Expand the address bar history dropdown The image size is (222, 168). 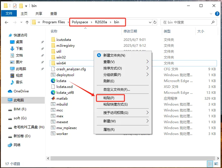150,22
